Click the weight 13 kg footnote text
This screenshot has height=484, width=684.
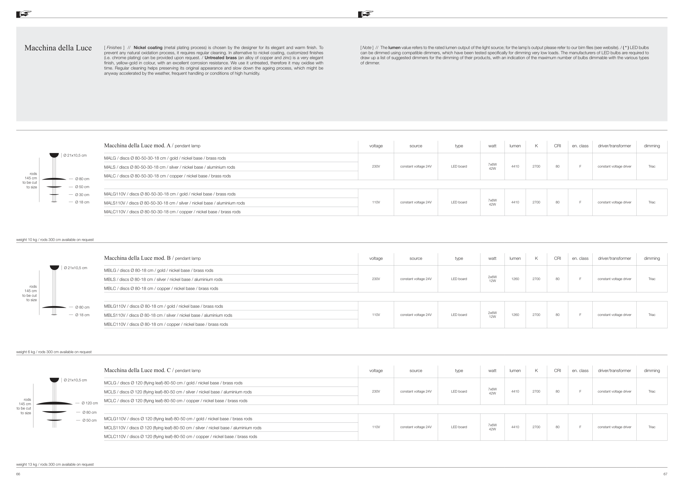click(55, 465)
